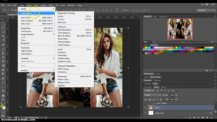Filter layers by shape layers icon
This screenshot has height=122, width=217.
point(169,90)
